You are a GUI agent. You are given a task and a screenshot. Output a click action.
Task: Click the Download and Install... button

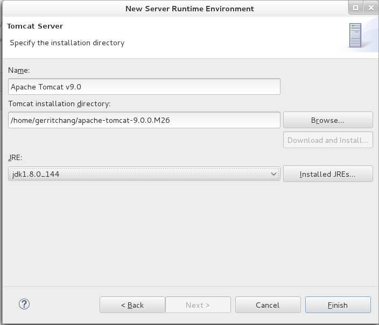(x=328, y=140)
